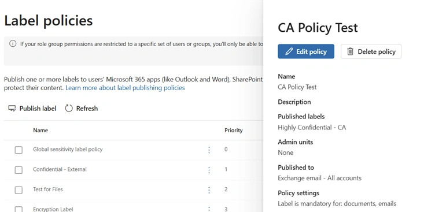Open more options for Test for Files
The width and height of the screenshot is (435, 212).
click(209, 190)
